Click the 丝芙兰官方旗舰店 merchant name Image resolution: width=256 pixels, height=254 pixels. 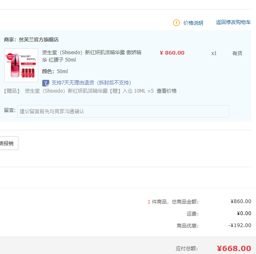click(39, 40)
